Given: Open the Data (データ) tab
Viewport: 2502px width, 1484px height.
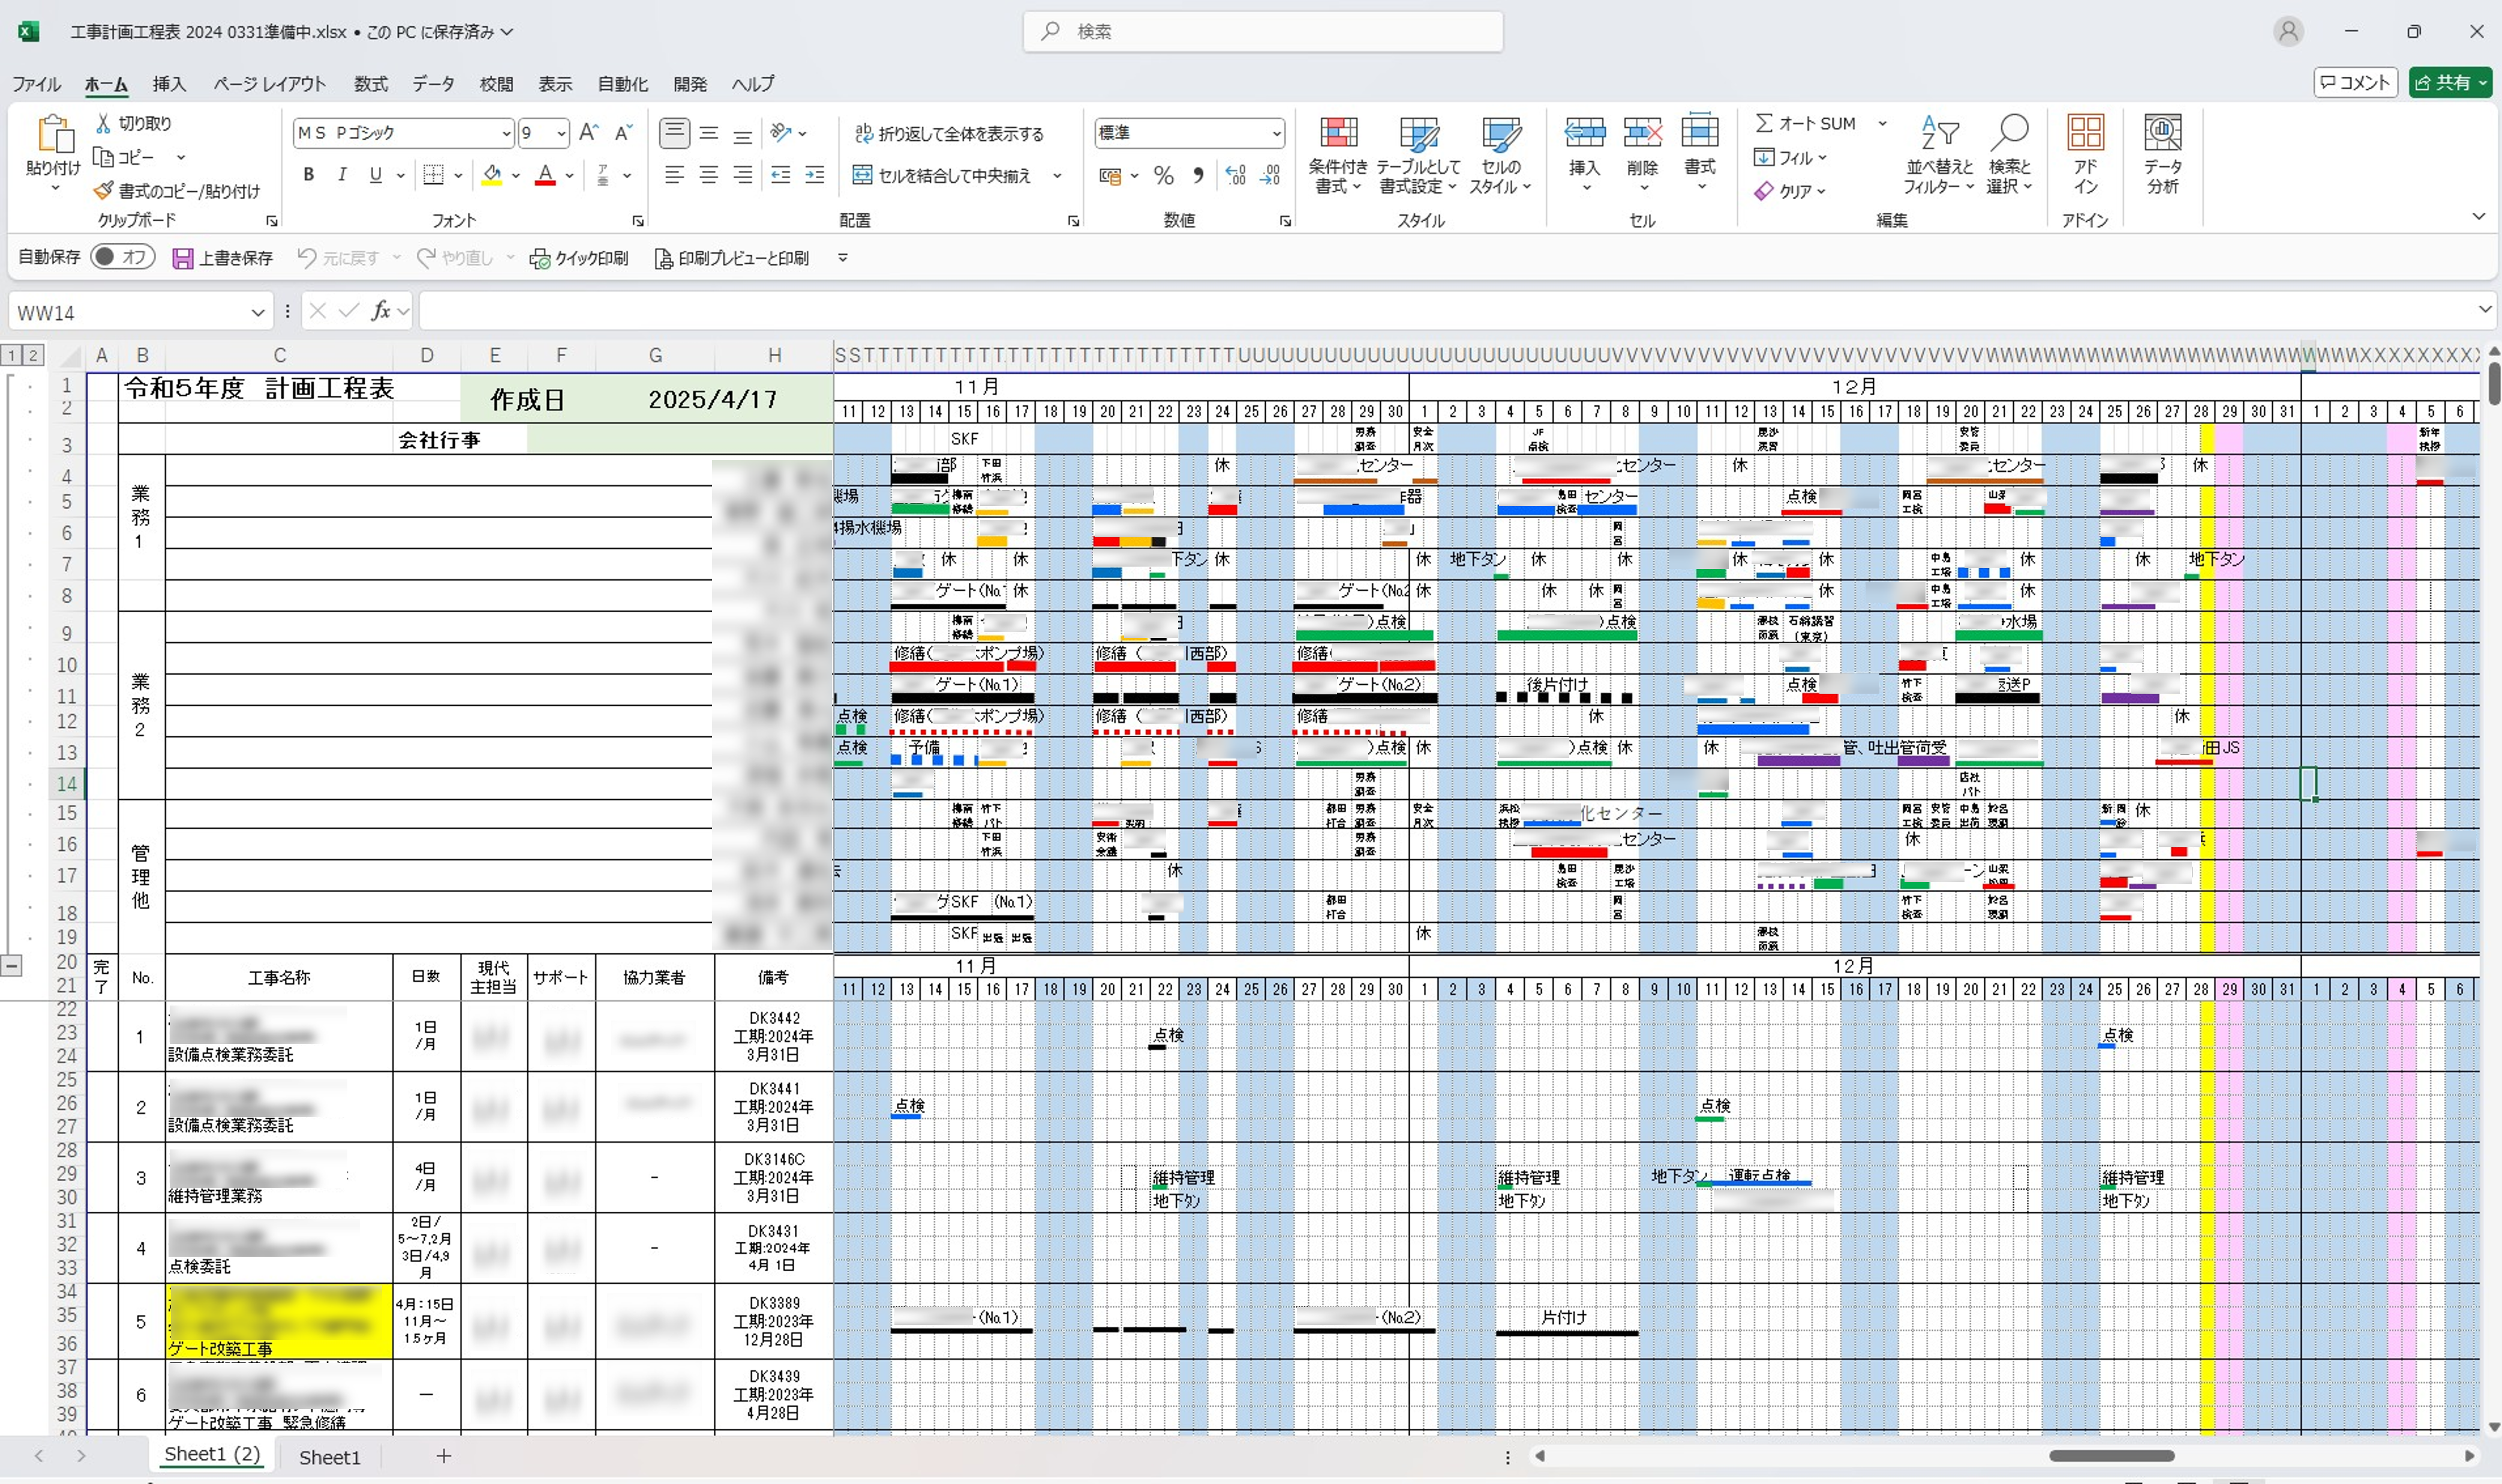Looking at the screenshot, I should tap(433, 84).
